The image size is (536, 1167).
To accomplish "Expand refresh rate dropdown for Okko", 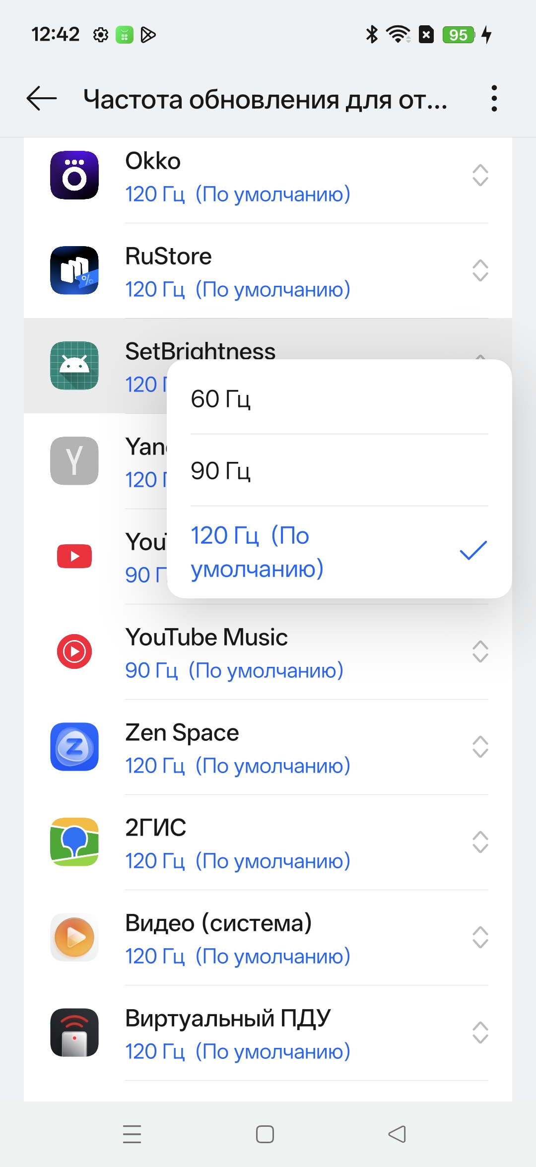I will click(x=480, y=175).
